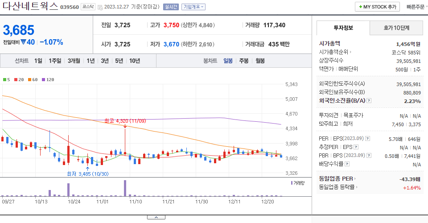
Task: Open the PER EPS help question-mark icon
Action: (x=368, y=139)
